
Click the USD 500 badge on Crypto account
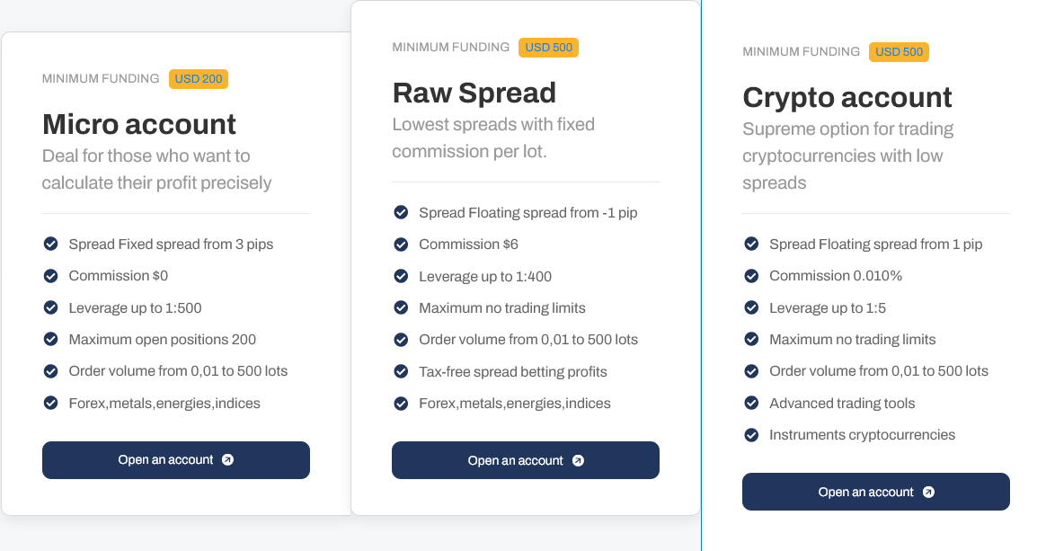pos(899,52)
